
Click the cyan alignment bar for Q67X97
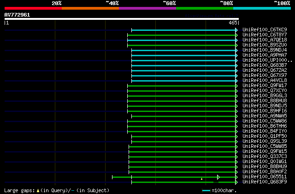(x=183, y=76)
